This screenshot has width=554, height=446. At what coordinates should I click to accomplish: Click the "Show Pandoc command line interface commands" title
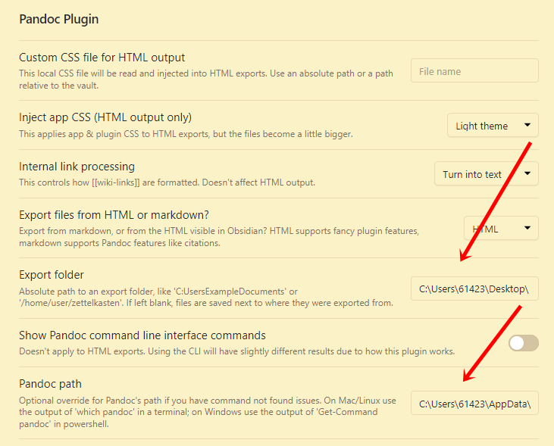tap(142, 335)
